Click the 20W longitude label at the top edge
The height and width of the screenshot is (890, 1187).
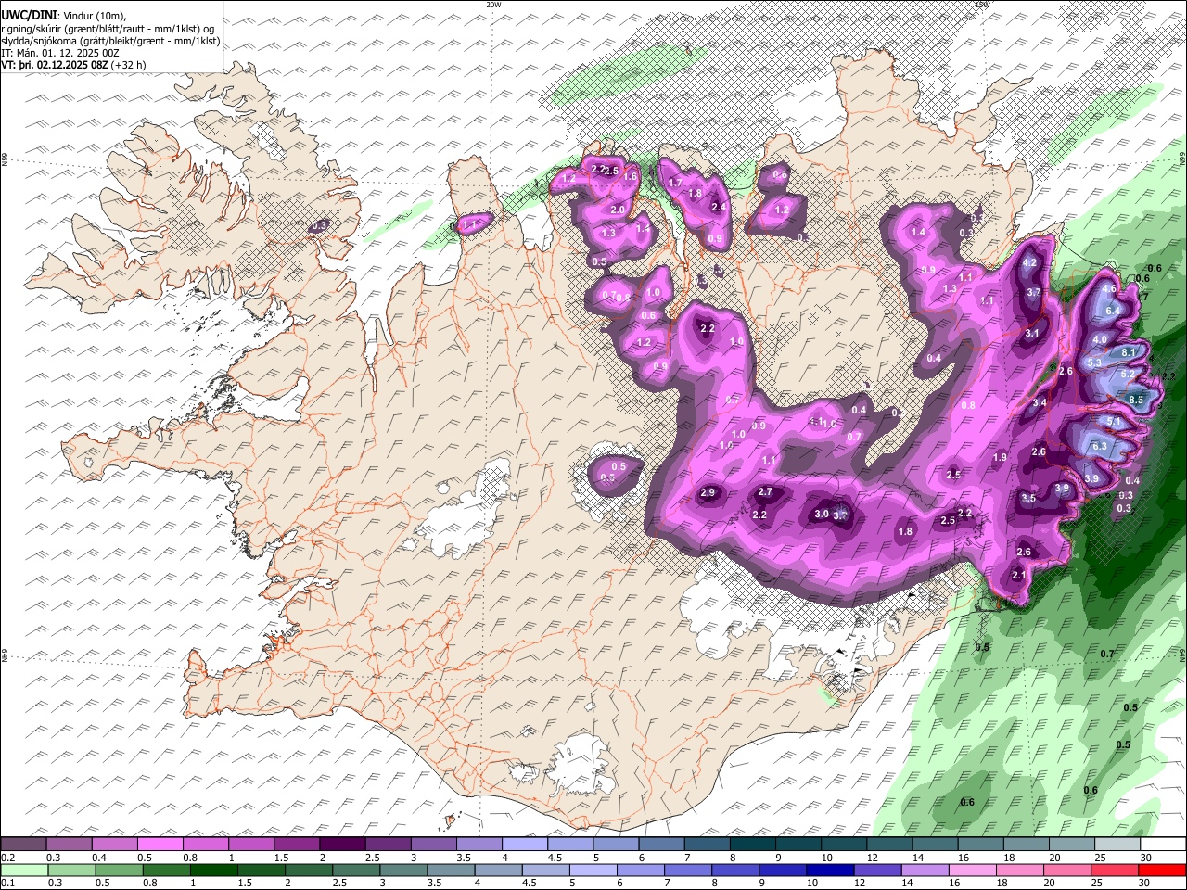pos(493,5)
